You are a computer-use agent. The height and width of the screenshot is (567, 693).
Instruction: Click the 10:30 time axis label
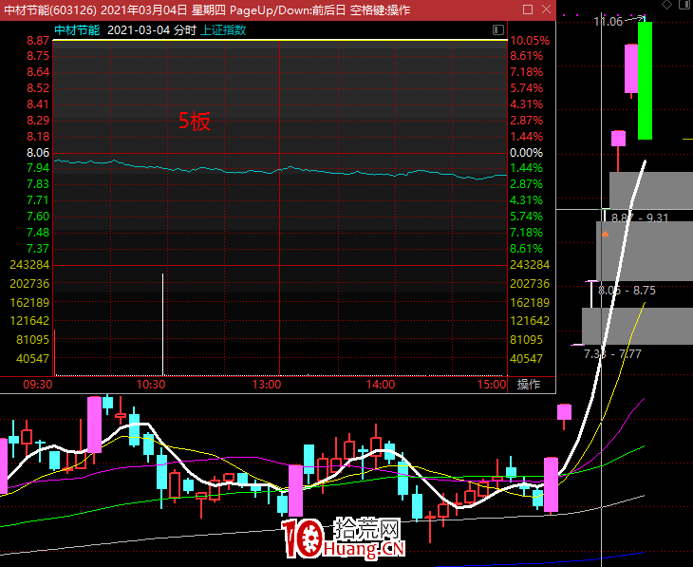[151, 384]
